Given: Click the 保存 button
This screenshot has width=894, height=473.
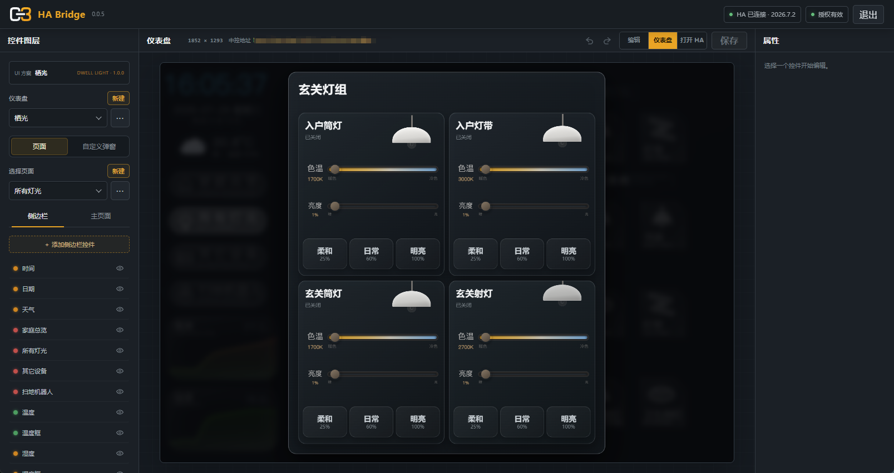Looking at the screenshot, I should coord(729,41).
